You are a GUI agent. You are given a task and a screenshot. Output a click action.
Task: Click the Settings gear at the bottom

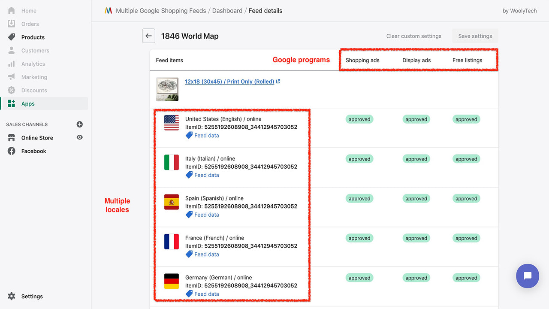pos(11,296)
